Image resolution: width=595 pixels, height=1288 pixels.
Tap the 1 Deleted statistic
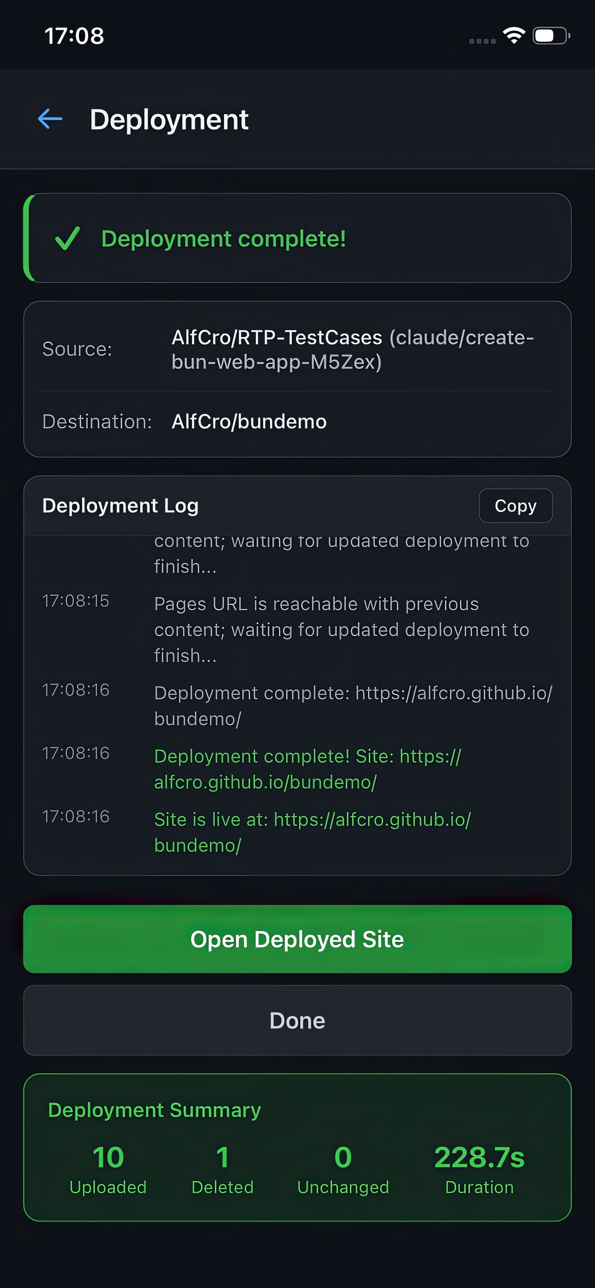coord(222,1169)
